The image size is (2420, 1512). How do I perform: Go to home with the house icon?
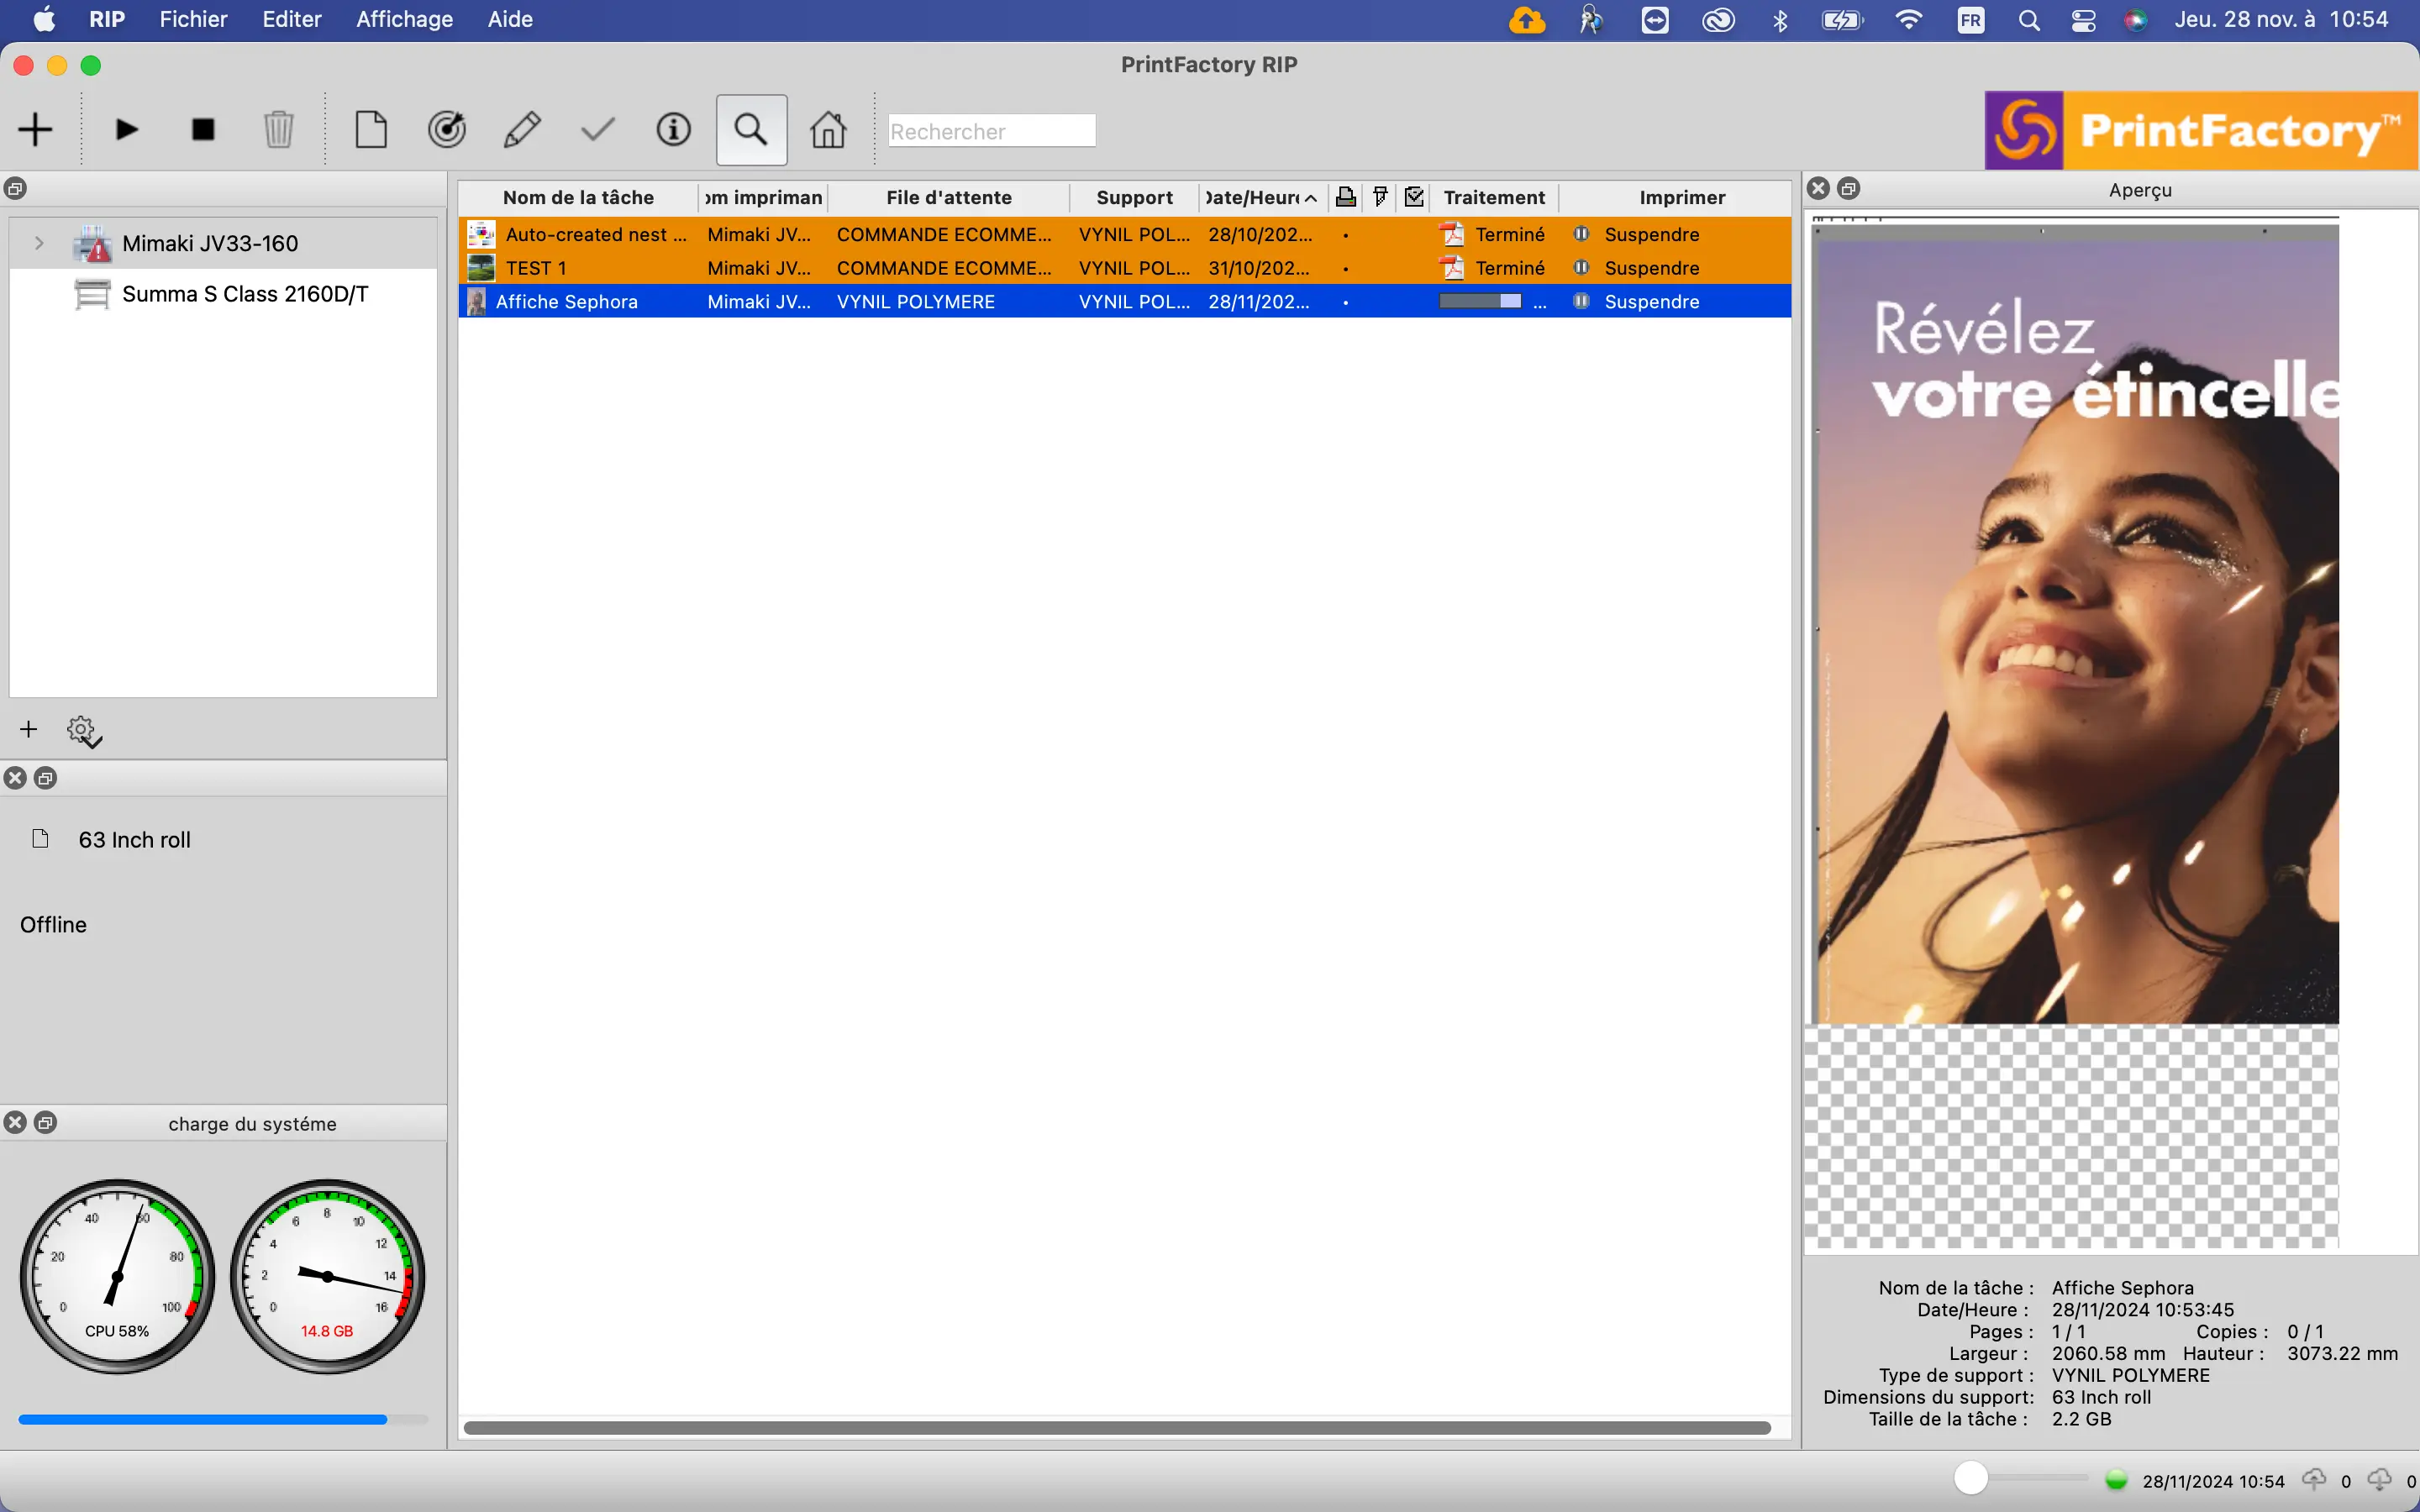[x=828, y=130]
